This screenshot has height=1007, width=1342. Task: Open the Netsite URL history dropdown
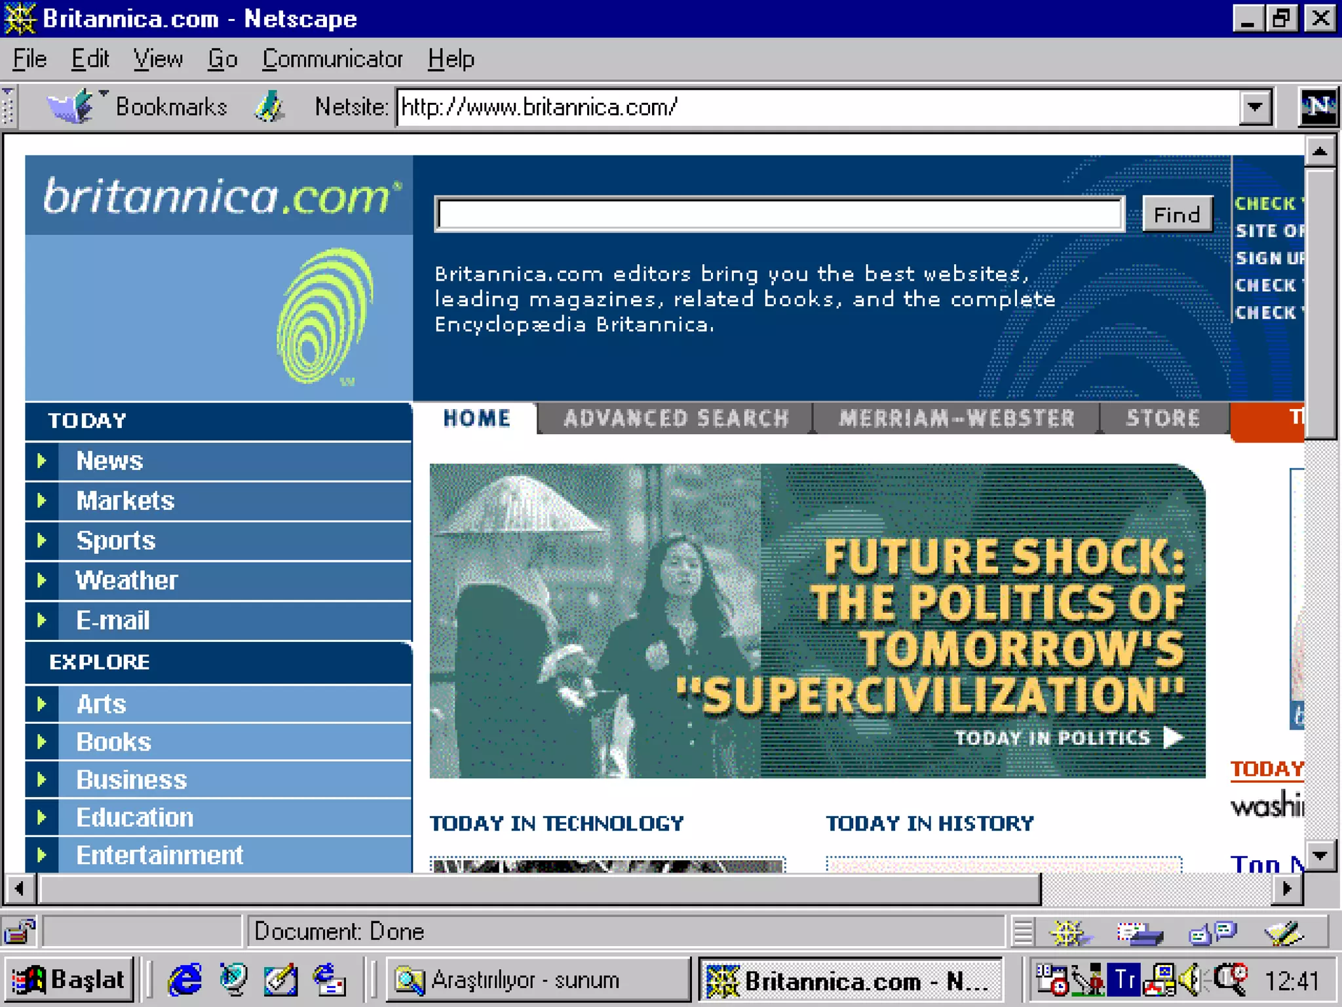tap(1255, 106)
